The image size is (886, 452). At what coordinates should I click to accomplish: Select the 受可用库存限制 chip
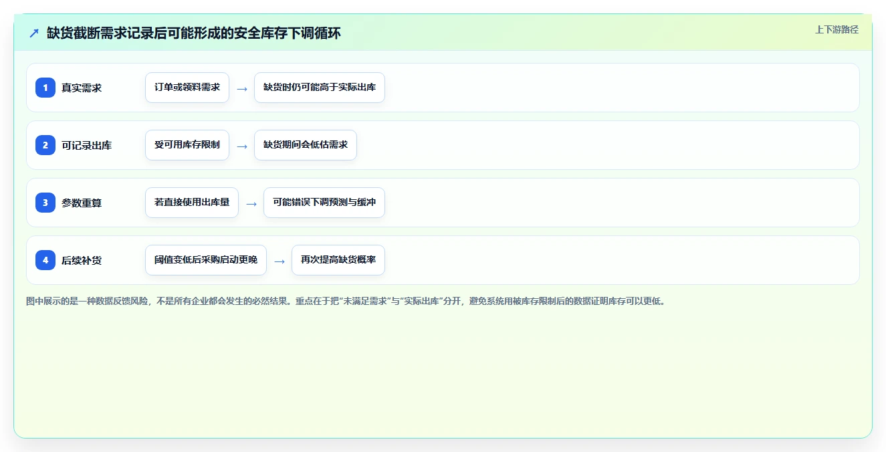click(187, 145)
